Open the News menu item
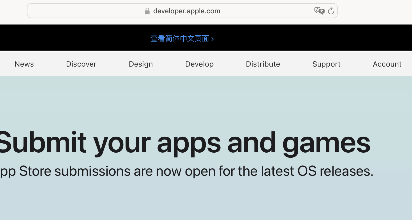The image size is (412, 220). [x=24, y=64]
